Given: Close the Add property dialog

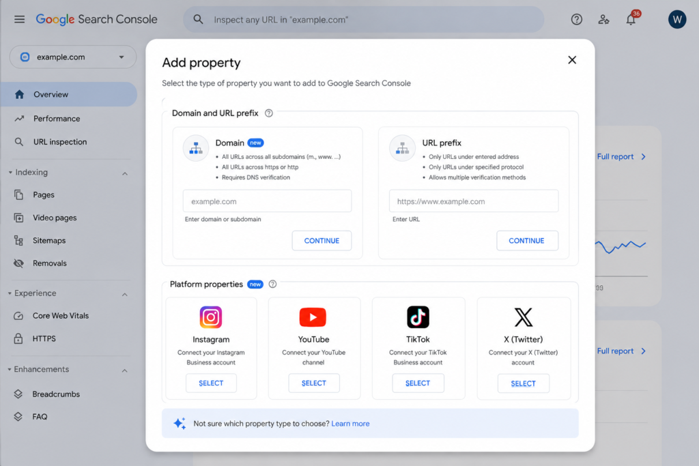Looking at the screenshot, I should [x=572, y=59].
